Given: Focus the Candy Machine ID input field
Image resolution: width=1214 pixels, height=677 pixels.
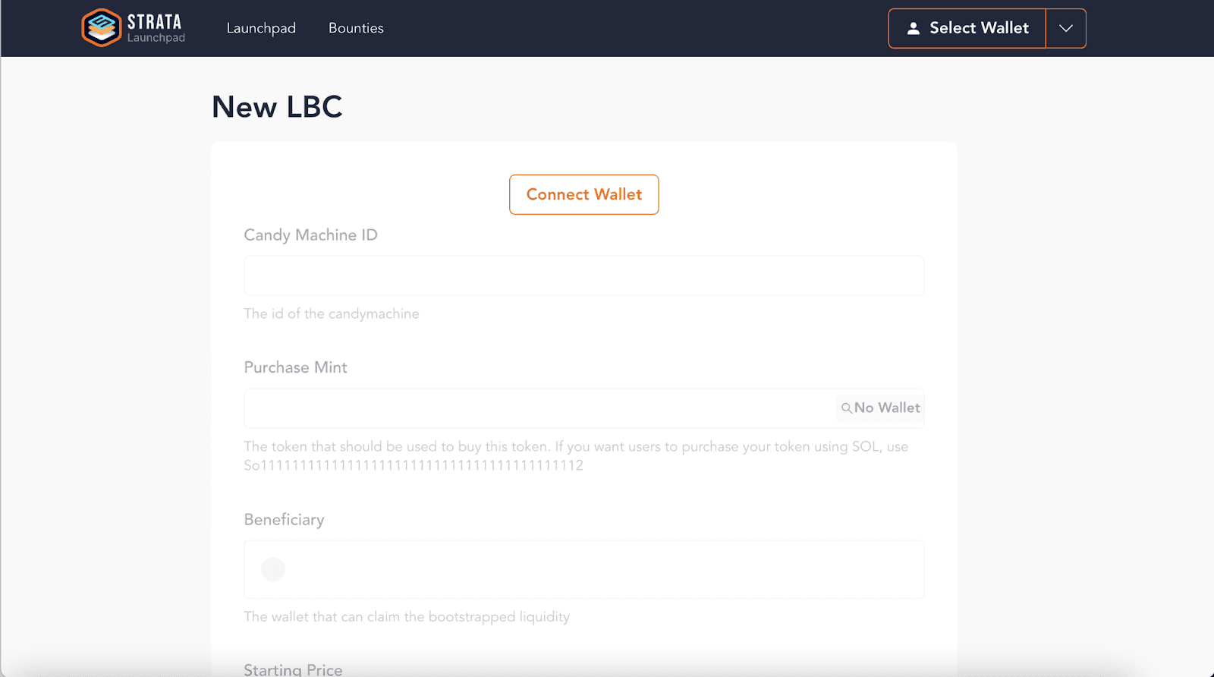Looking at the screenshot, I should click(583, 276).
